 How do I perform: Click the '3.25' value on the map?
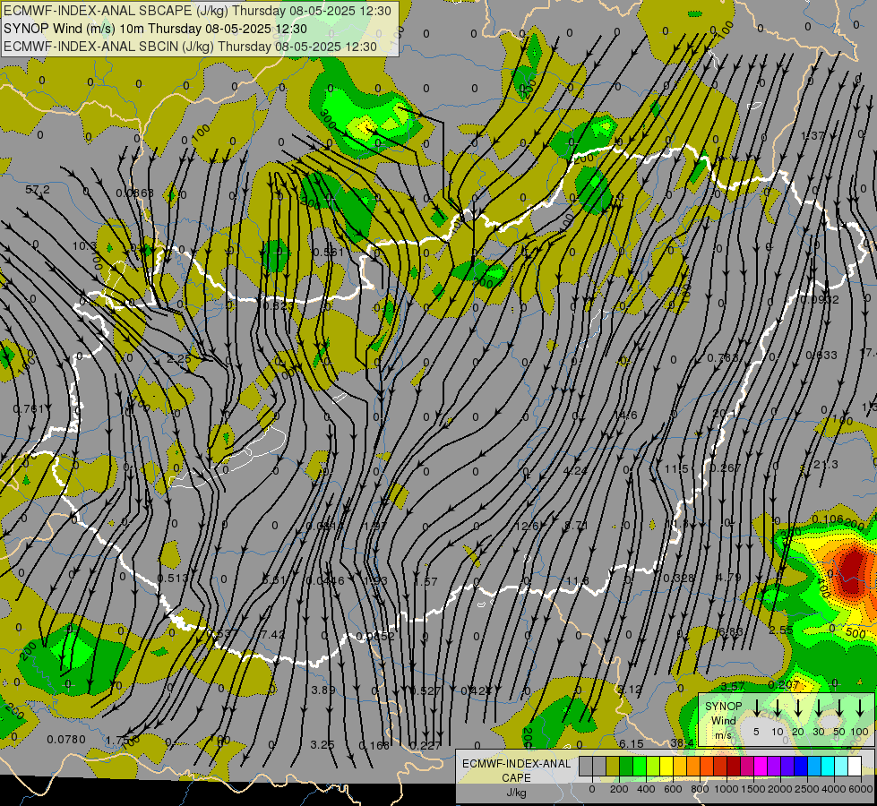pyautogui.click(x=322, y=744)
